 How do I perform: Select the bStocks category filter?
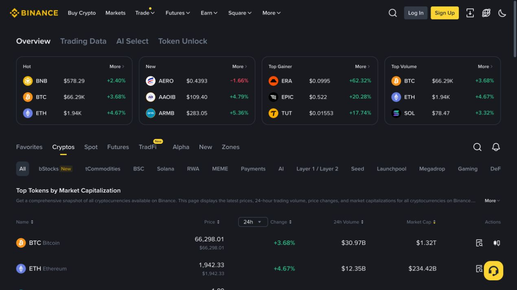tap(55, 169)
